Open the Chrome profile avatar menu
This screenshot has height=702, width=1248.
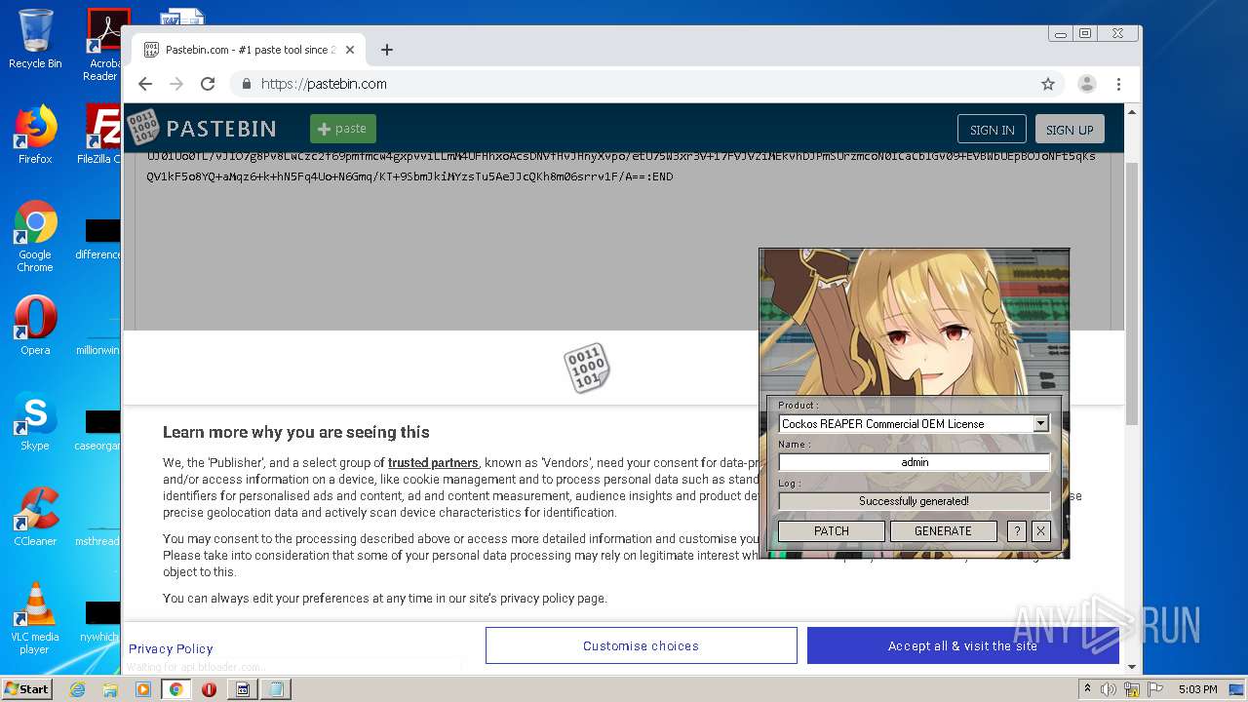tap(1086, 84)
